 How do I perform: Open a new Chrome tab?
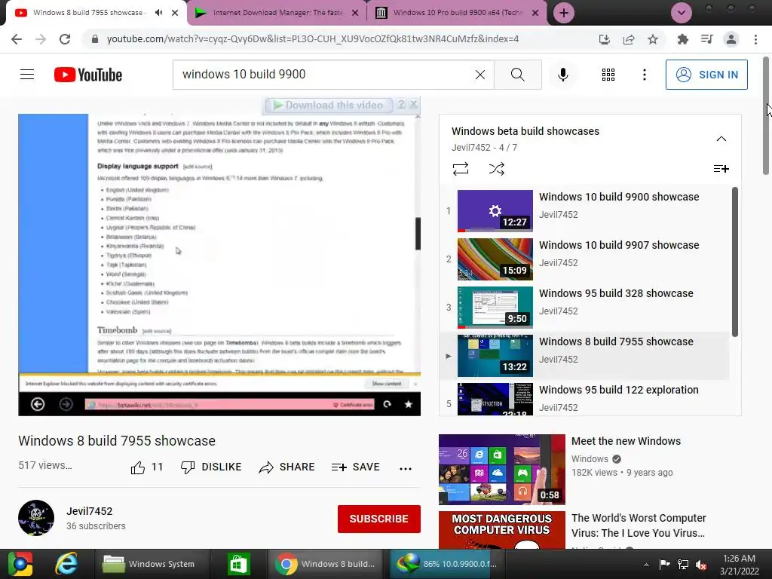point(564,13)
